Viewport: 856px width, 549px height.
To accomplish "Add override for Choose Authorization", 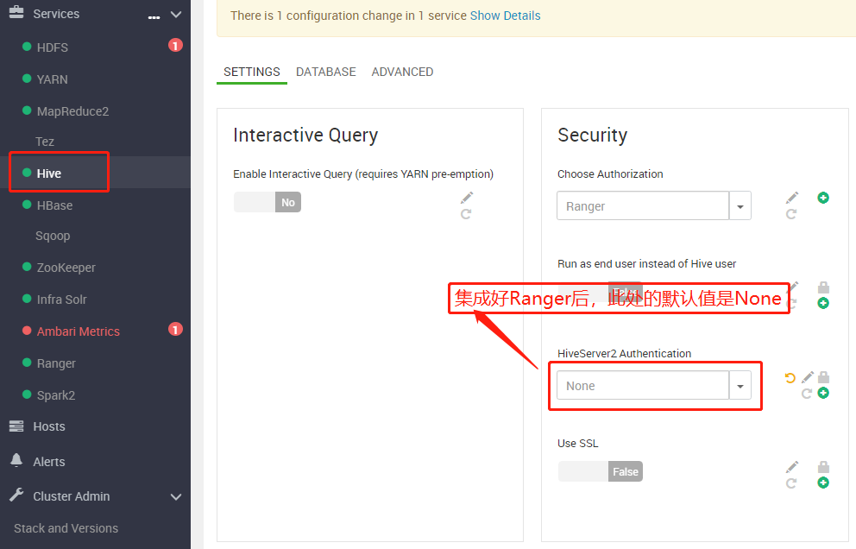I will pos(823,198).
